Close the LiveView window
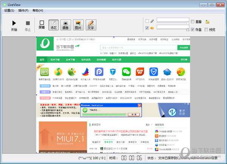 point(220,5)
